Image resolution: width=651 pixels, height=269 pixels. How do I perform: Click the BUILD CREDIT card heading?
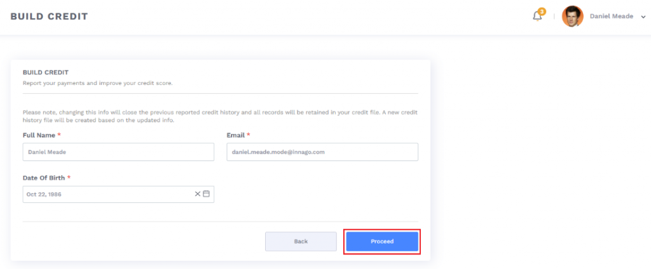click(x=45, y=73)
